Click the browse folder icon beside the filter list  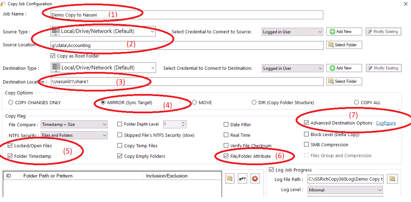[x=230, y=179]
